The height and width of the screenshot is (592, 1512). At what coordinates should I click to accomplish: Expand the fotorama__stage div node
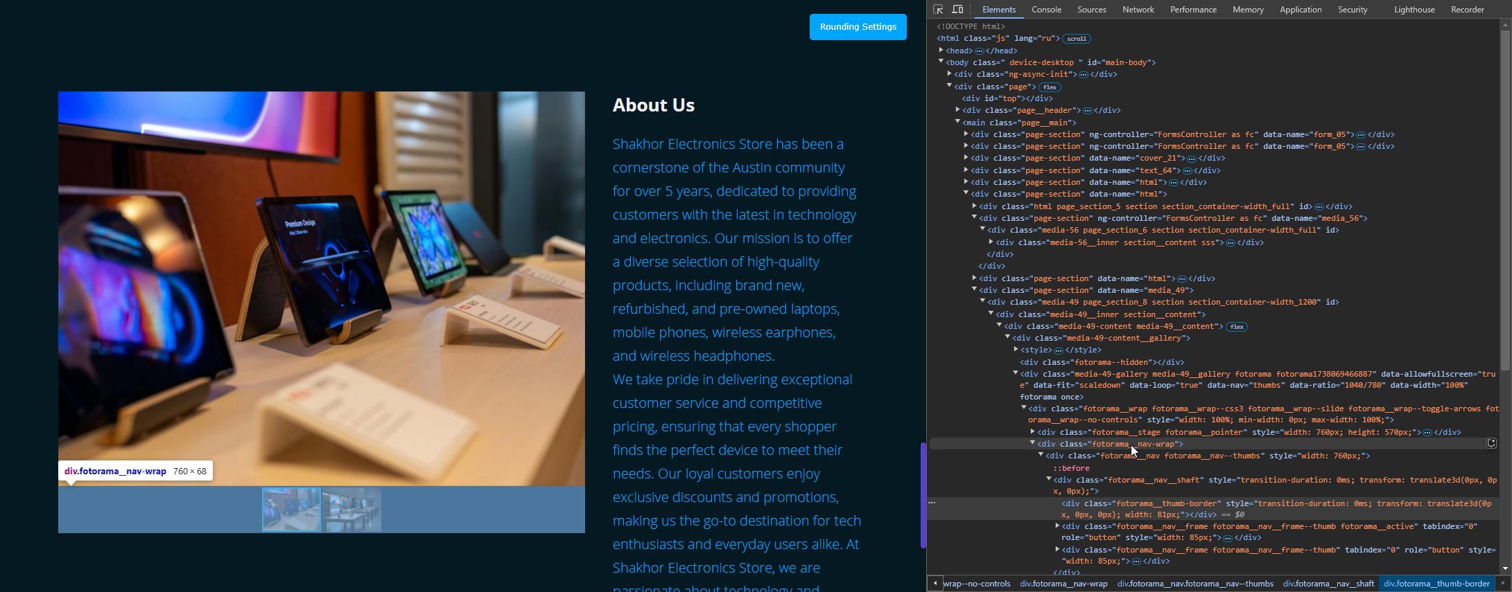1033,431
